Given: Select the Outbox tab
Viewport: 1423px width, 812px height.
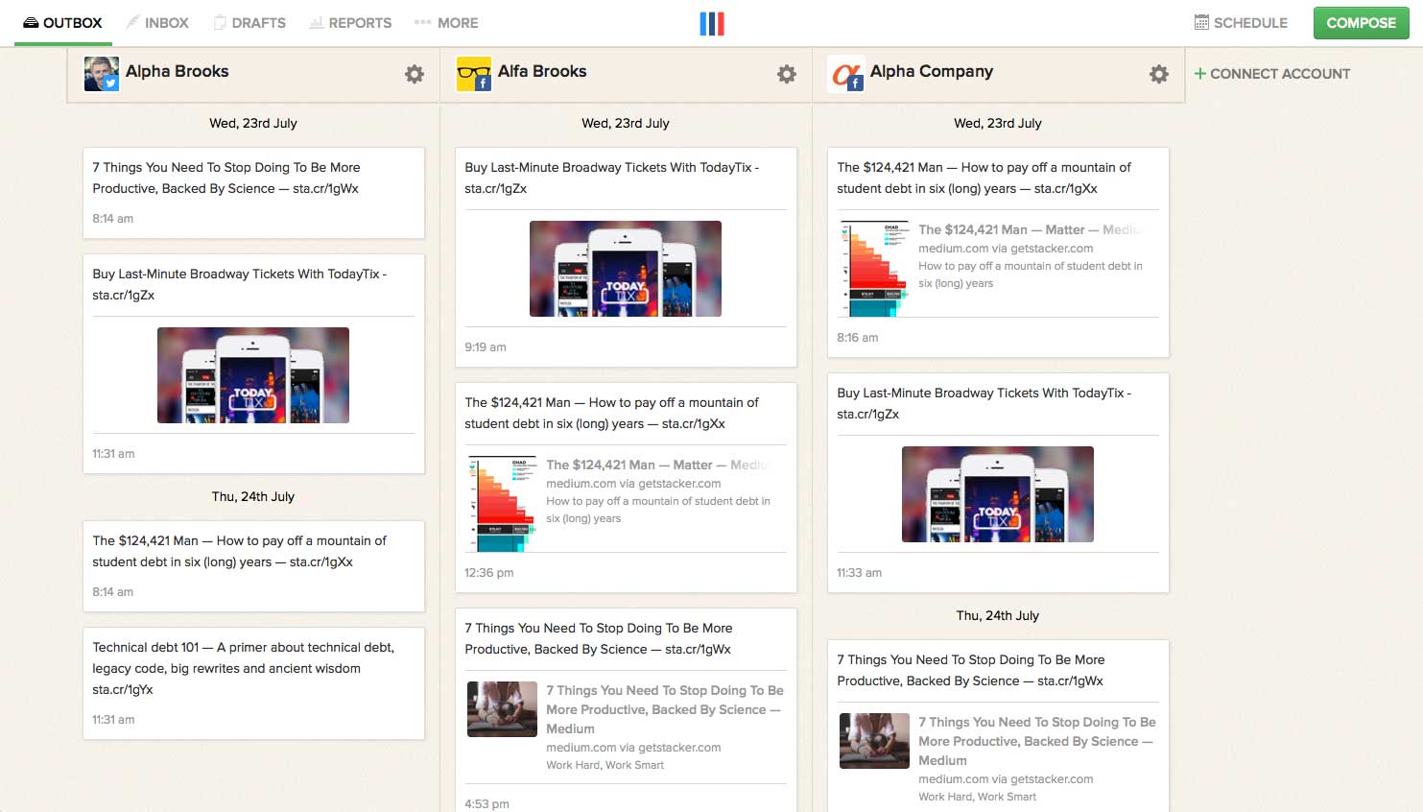Looking at the screenshot, I should [63, 22].
